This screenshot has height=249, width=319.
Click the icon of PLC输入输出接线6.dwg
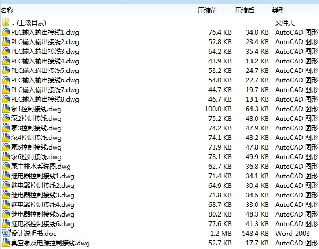tap(6, 80)
